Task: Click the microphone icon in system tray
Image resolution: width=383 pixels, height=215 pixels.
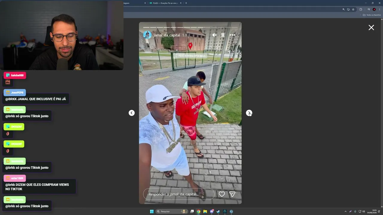Action: (x=355, y=211)
